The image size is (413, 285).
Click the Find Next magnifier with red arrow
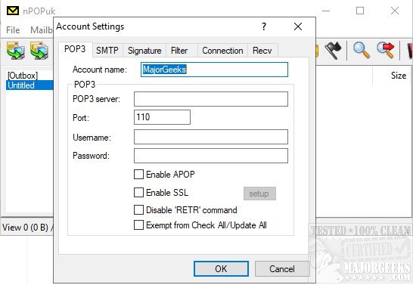[x=385, y=50]
